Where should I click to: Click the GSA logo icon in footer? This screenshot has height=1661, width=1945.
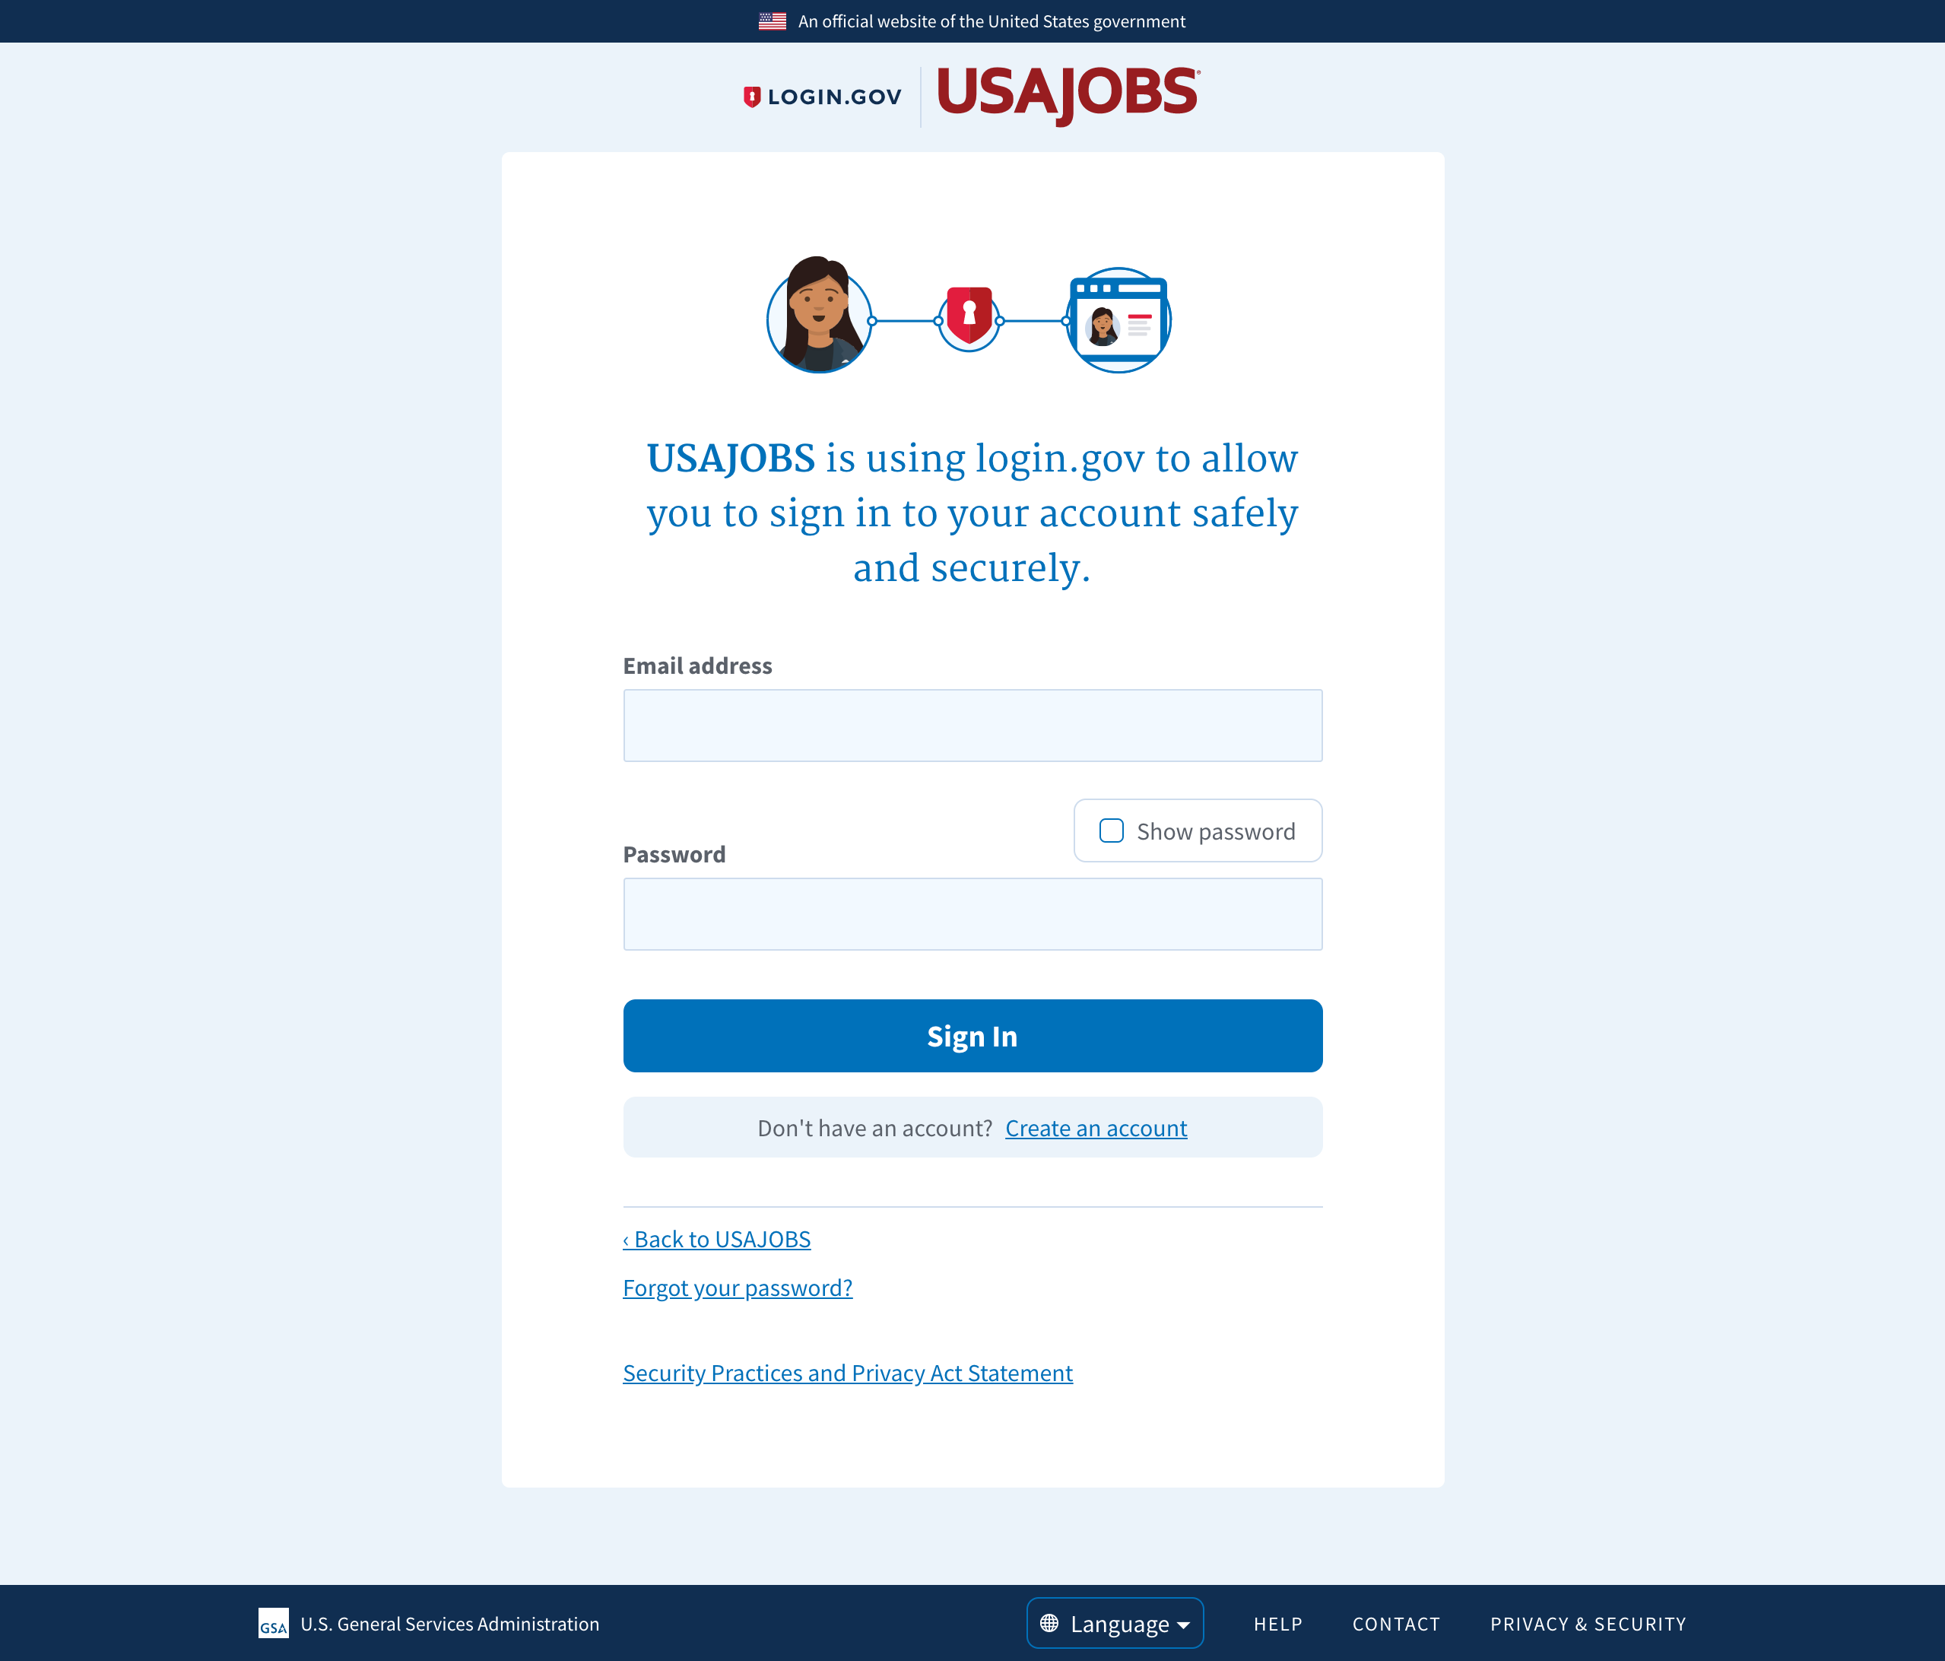click(270, 1621)
